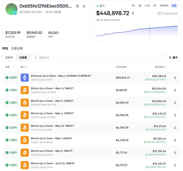Share the Bitcoin May 1, 6AM position
183x171 pixels.
(x=175, y=140)
